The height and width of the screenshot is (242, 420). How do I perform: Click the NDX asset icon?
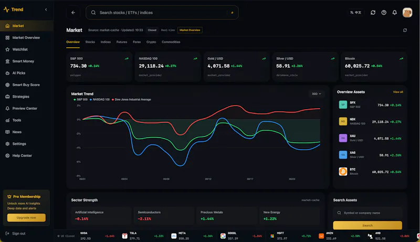343,121
